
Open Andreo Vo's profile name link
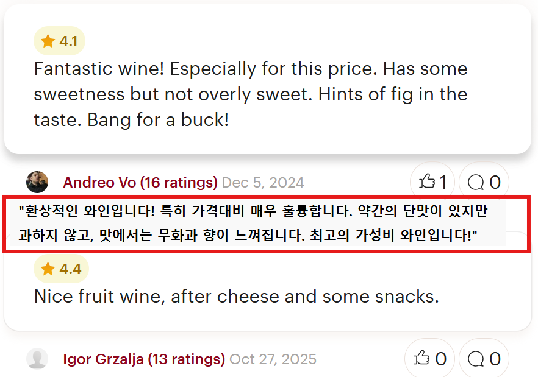[100, 183]
